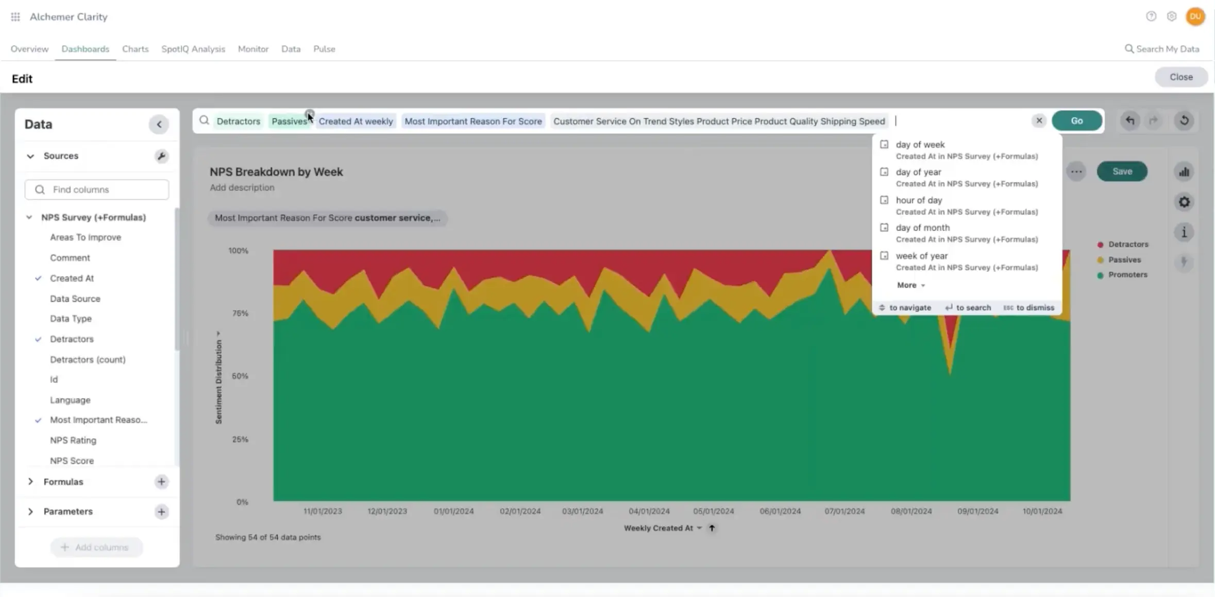
Task: Redo the search change
Action: (1154, 120)
